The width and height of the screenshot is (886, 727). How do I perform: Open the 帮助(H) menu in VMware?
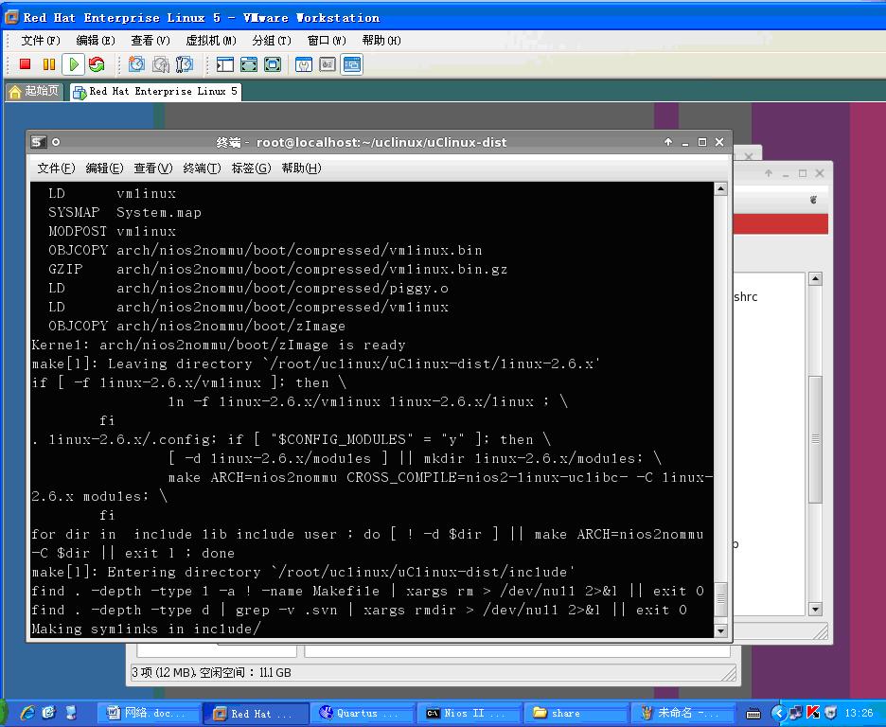381,41
